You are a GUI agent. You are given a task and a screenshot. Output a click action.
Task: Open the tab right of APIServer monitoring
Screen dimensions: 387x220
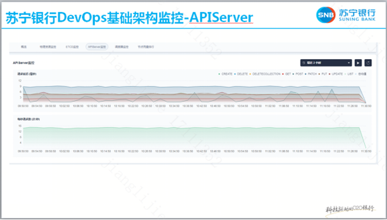pyautogui.click(x=121, y=47)
